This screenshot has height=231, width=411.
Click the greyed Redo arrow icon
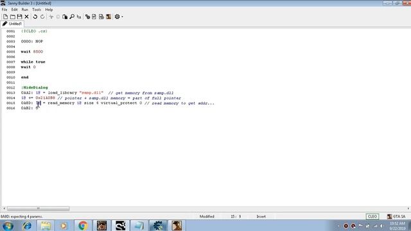tap(42, 17)
